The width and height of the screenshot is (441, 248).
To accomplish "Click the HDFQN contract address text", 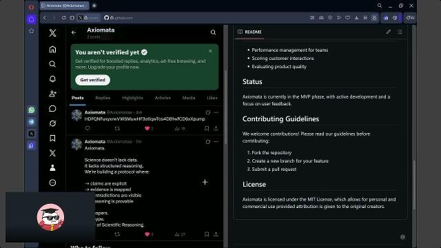I will (145, 119).
